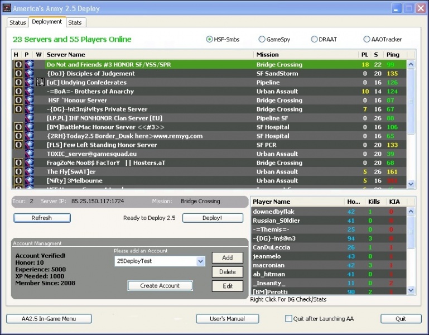
Task: Click PunkBuster icon on Brothers of Anarchy row
Action: [29, 91]
